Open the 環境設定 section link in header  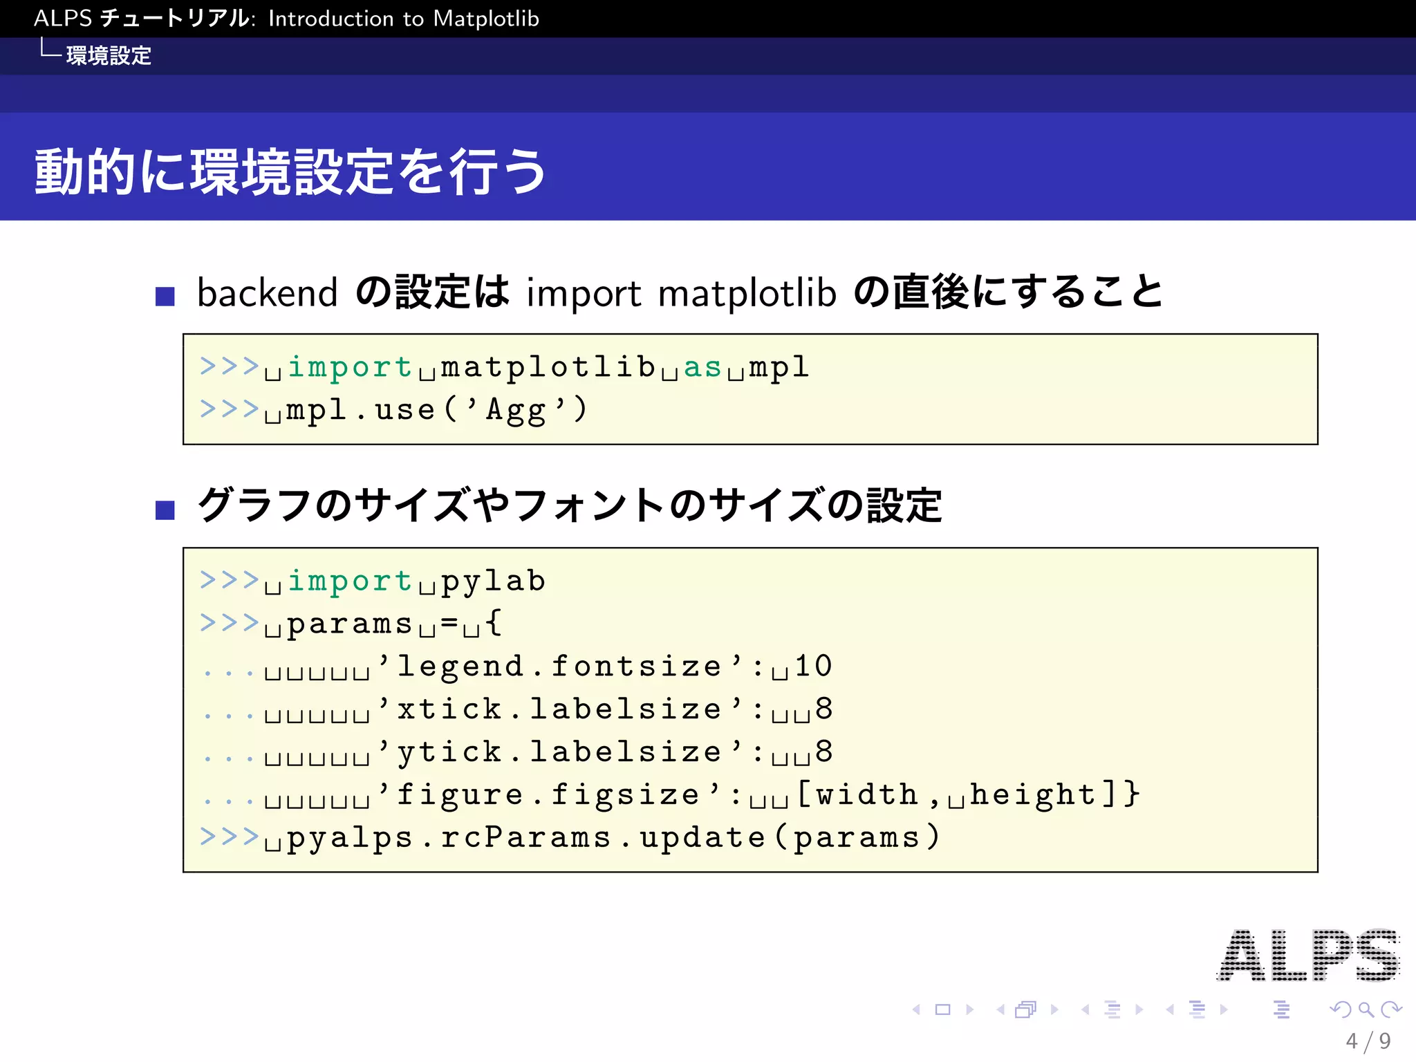pos(109,55)
